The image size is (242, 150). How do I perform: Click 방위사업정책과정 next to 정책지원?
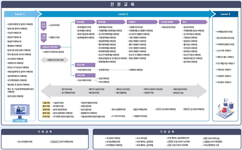[60, 110]
